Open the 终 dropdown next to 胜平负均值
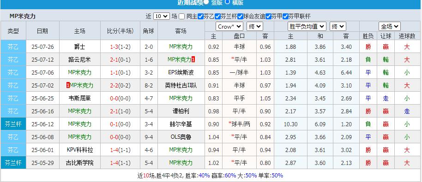422x182 pixels. click(338, 27)
